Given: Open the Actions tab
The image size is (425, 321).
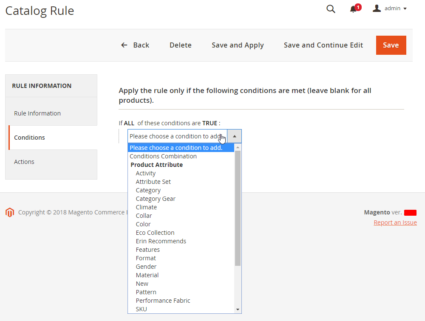Looking at the screenshot, I should pos(24,162).
